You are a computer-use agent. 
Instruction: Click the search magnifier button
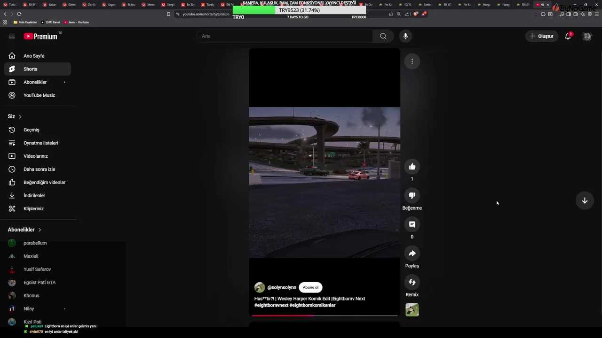383,36
